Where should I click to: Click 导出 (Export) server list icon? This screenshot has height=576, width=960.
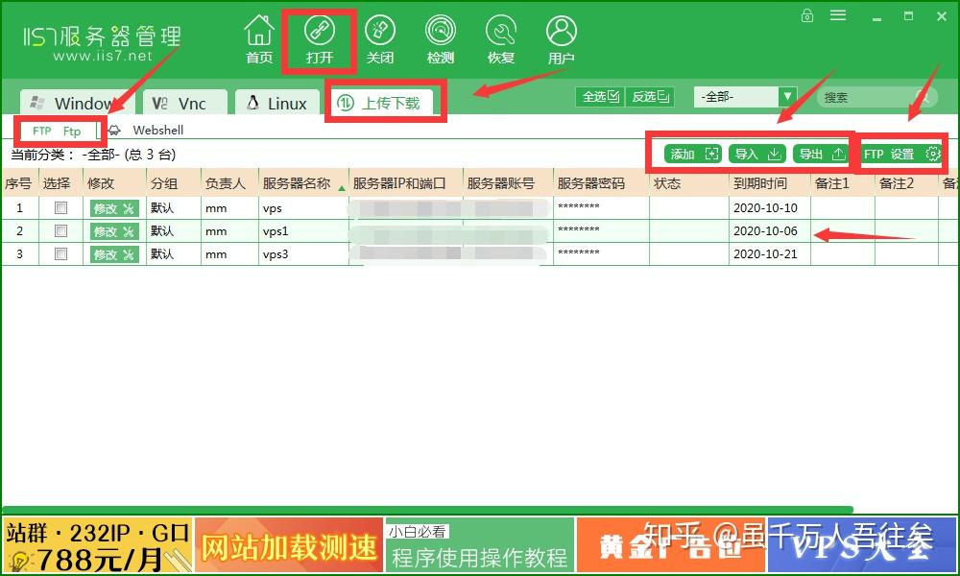click(824, 153)
